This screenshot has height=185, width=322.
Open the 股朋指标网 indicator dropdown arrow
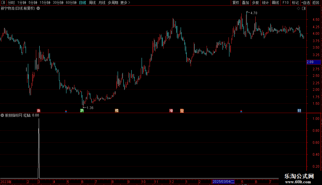(2, 115)
